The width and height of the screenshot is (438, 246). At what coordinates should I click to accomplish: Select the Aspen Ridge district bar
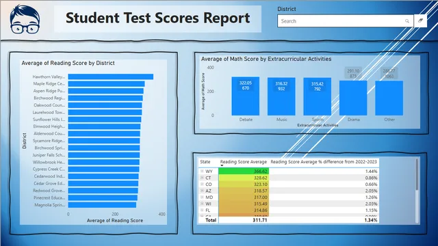(x=106, y=91)
